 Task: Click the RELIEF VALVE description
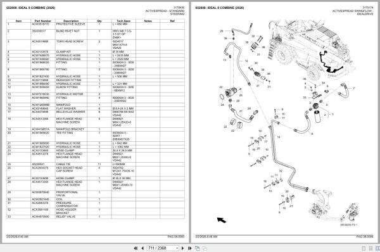pyautogui.click(x=66, y=217)
